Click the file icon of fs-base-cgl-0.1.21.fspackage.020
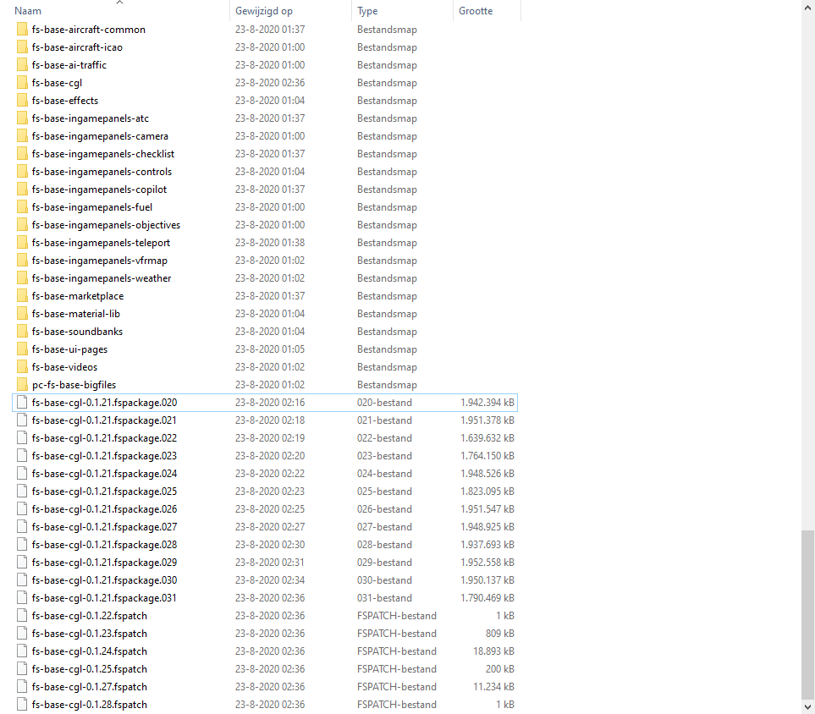The width and height of the screenshot is (815, 714). (22, 403)
